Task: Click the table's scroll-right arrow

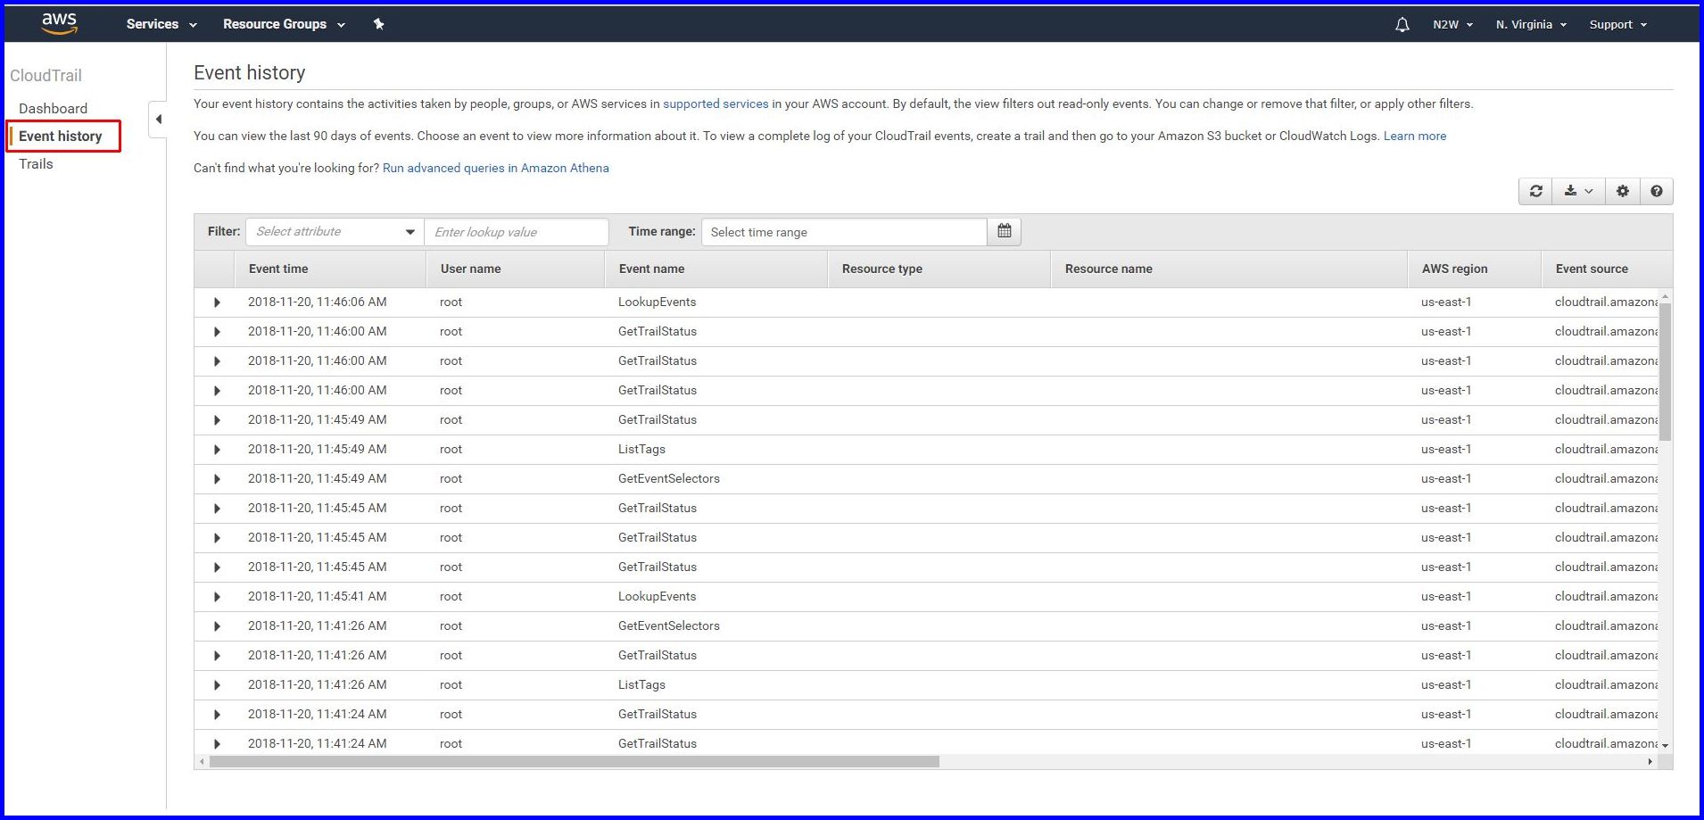Action: [1650, 762]
